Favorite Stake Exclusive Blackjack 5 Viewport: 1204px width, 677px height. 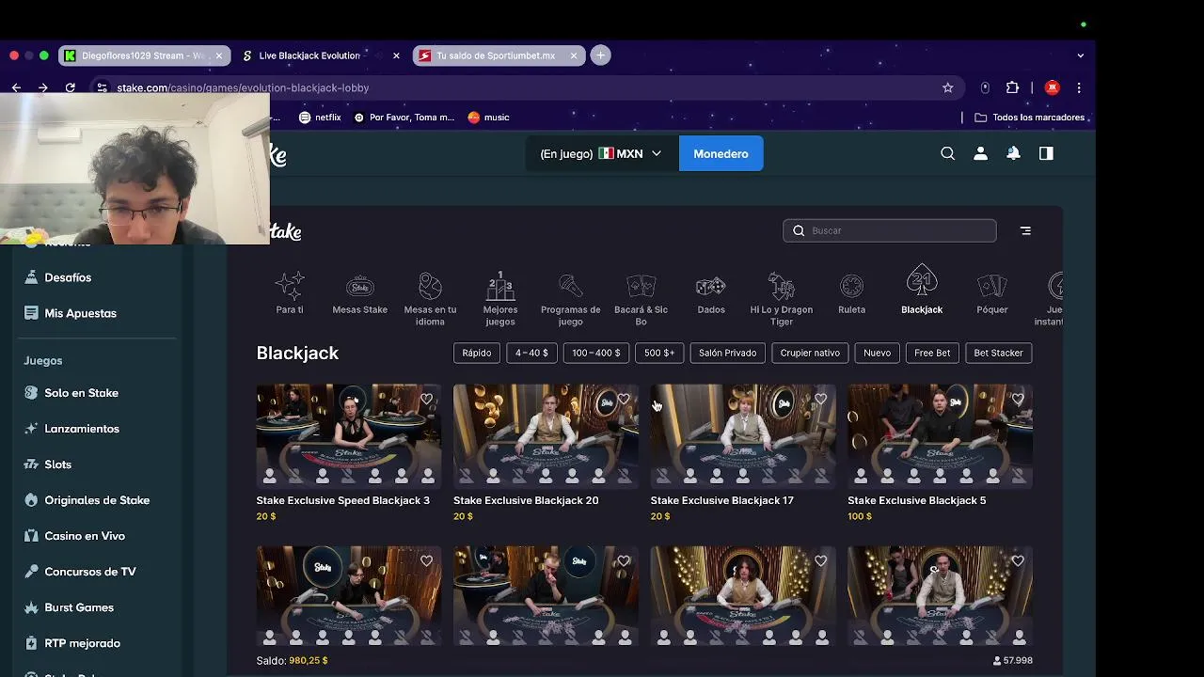(x=1018, y=400)
